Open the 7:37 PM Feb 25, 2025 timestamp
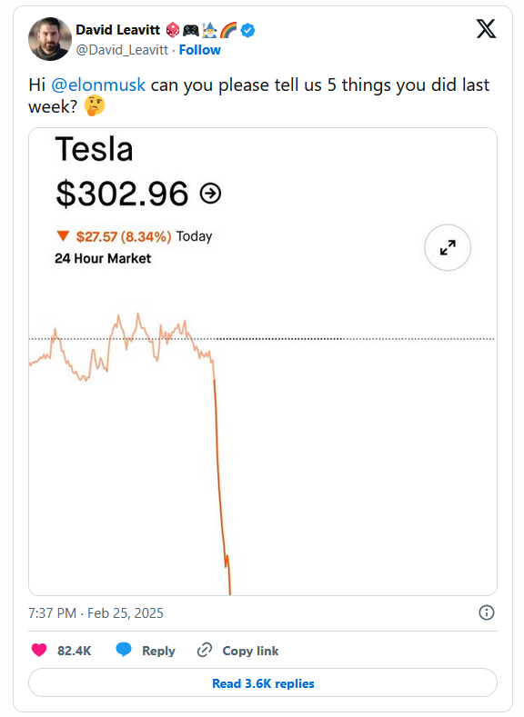The height and width of the screenshot is (717, 524). pos(96,612)
